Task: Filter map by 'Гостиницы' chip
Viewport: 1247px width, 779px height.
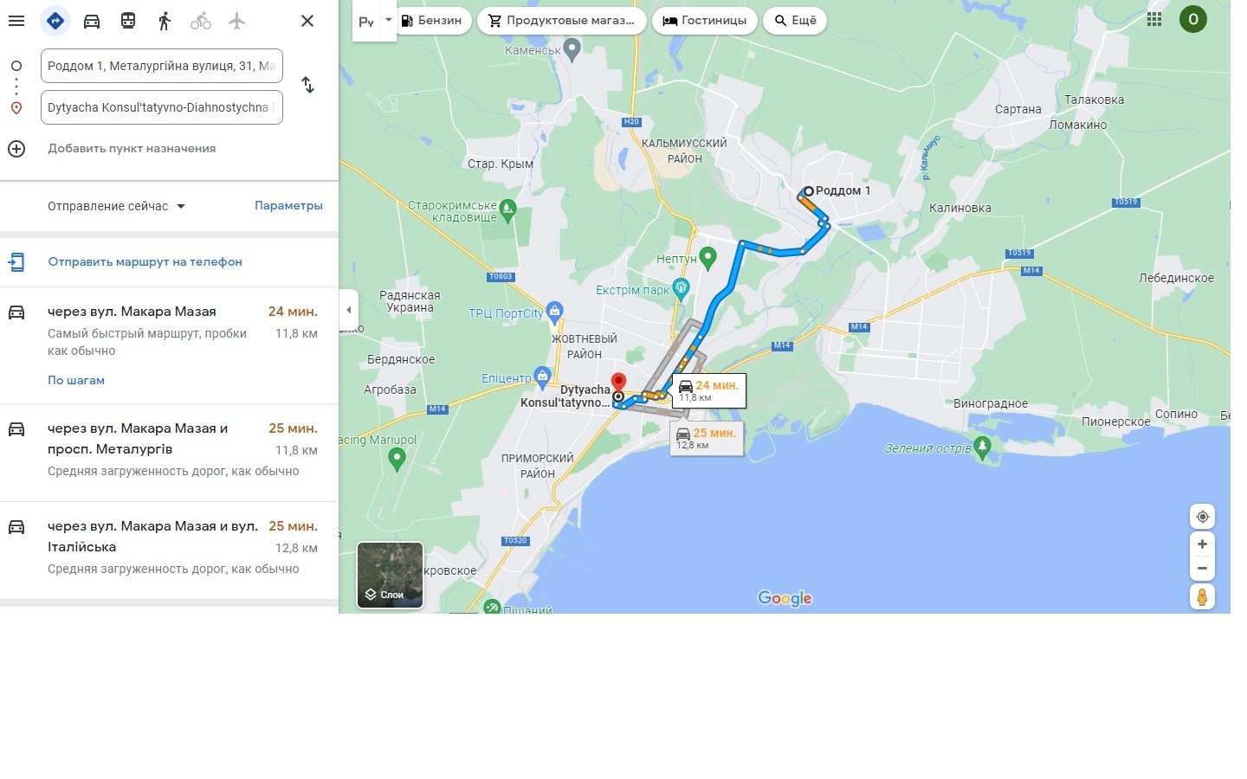Action: pos(705,21)
